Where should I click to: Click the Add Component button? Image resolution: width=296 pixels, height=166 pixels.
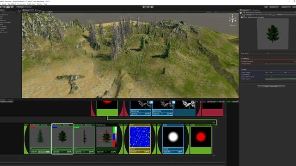point(271,86)
